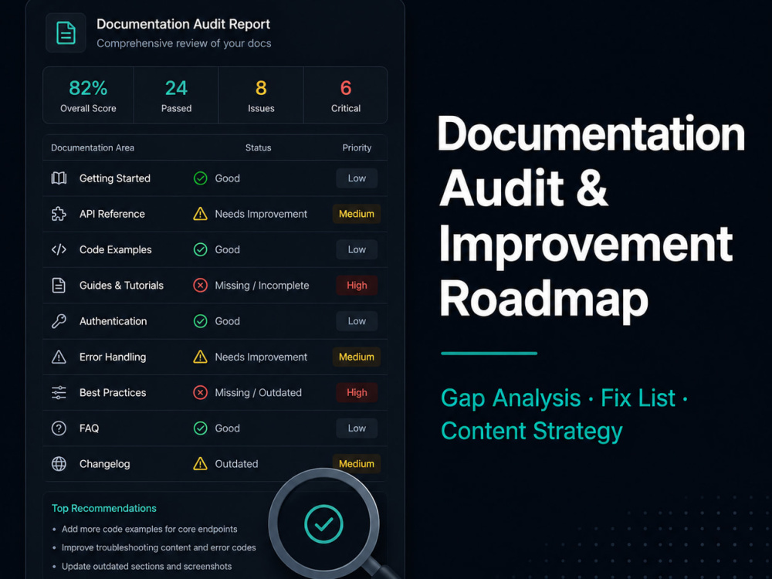Screen dimensions: 772x579
Task: Click the Medium priority badge for Changelog
Action: pyautogui.click(x=357, y=464)
